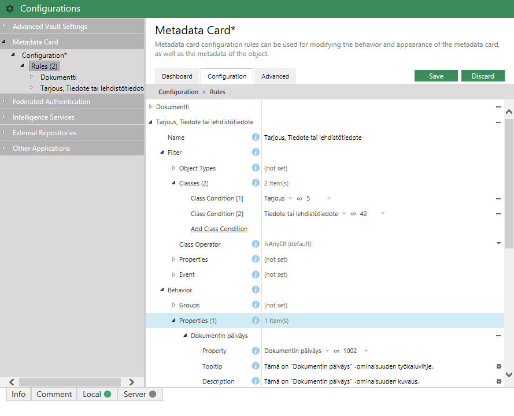Expand the Dokumentti rule row
The image size is (514, 416).
151,107
